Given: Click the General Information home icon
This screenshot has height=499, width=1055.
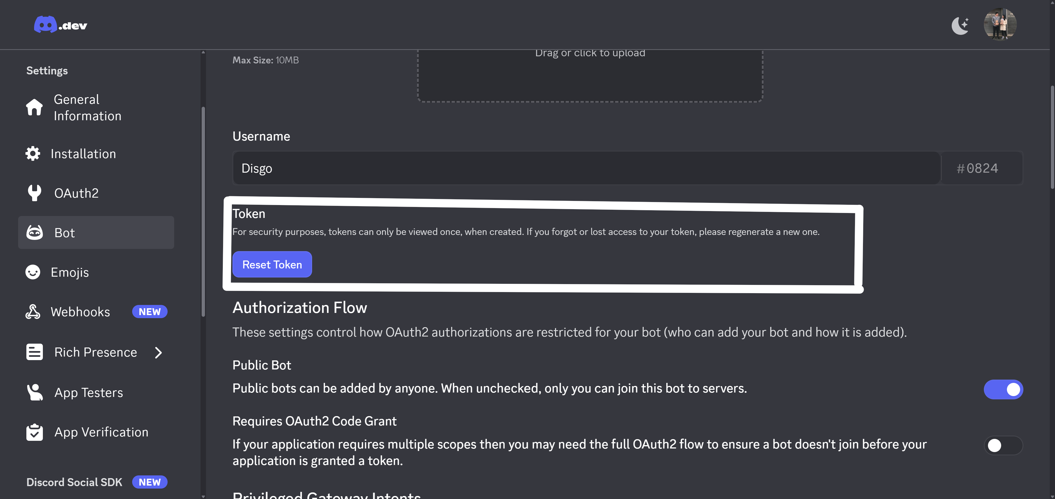Looking at the screenshot, I should click(x=34, y=108).
